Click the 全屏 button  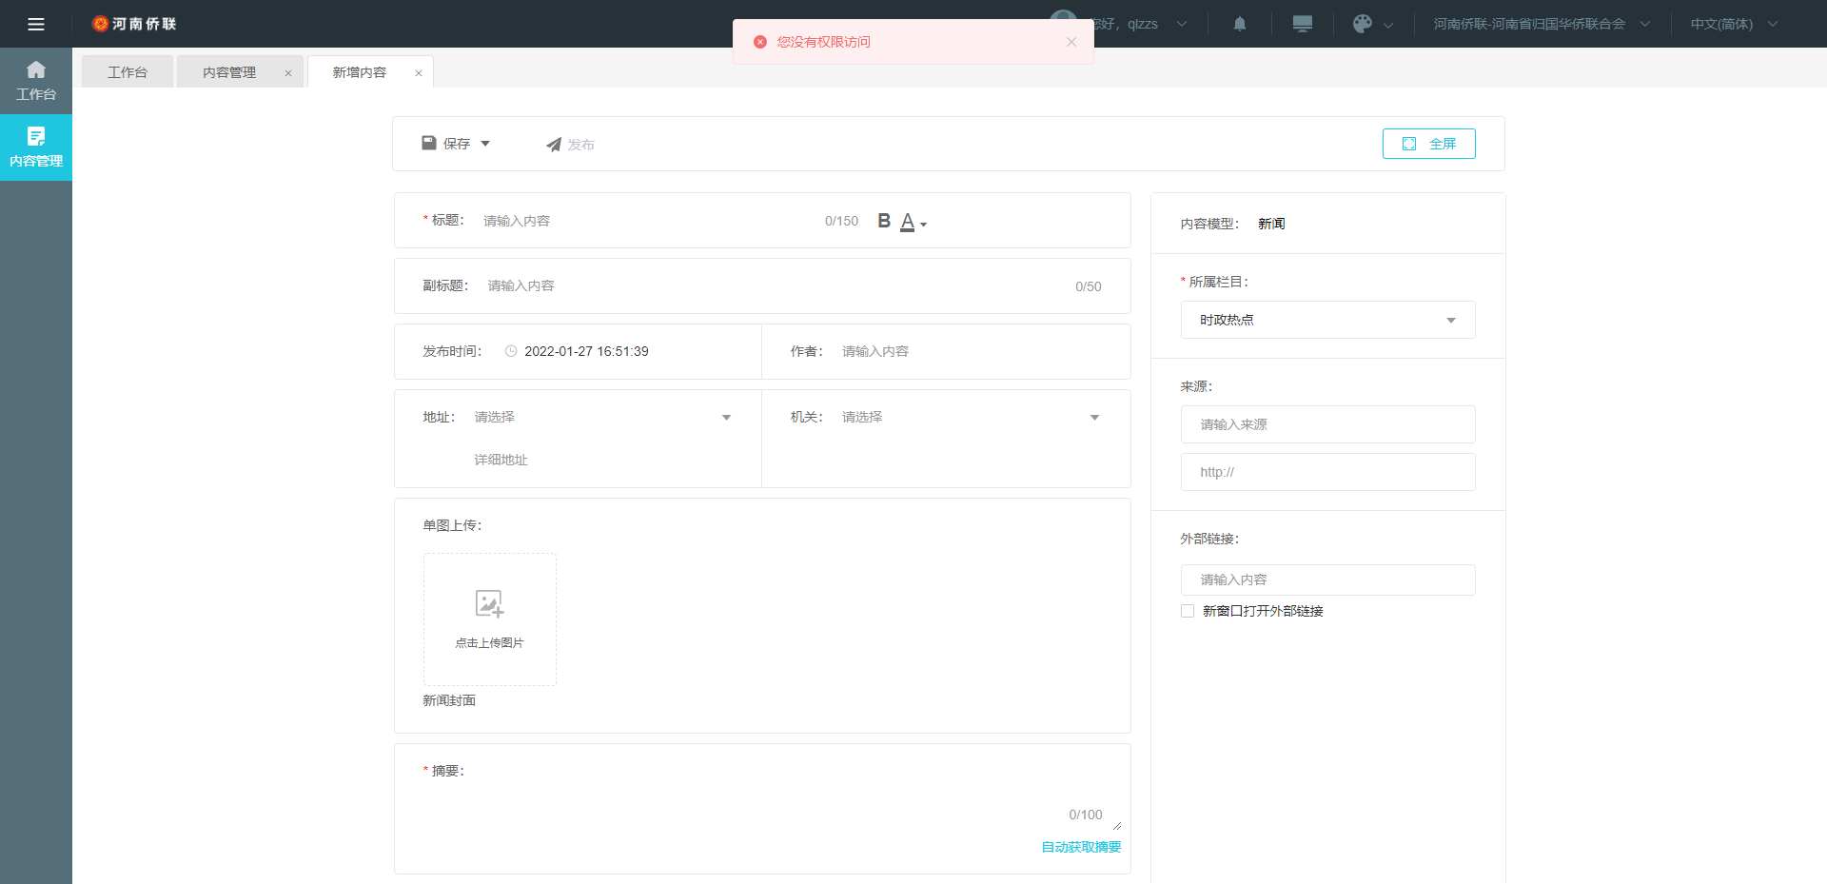(1429, 144)
